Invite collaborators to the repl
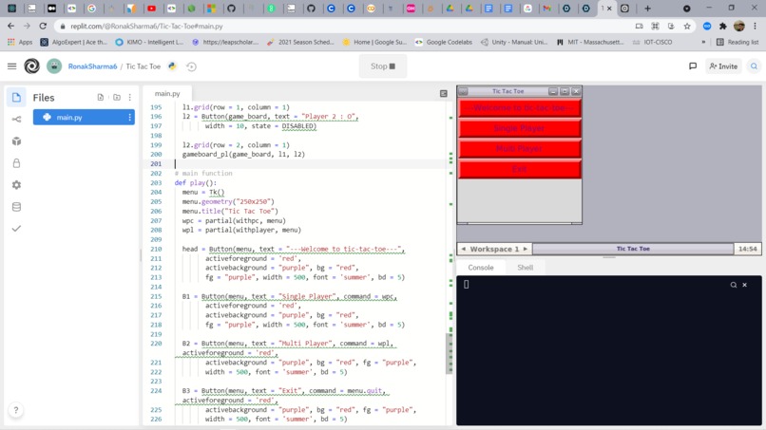This screenshot has width=766, height=430. (723, 65)
